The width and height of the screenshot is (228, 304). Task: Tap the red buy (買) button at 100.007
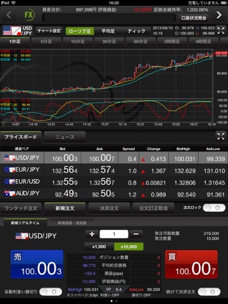tap(191, 264)
